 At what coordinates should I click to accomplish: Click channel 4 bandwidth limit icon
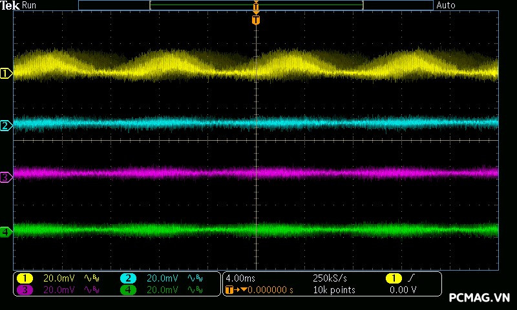coord(195,290)
